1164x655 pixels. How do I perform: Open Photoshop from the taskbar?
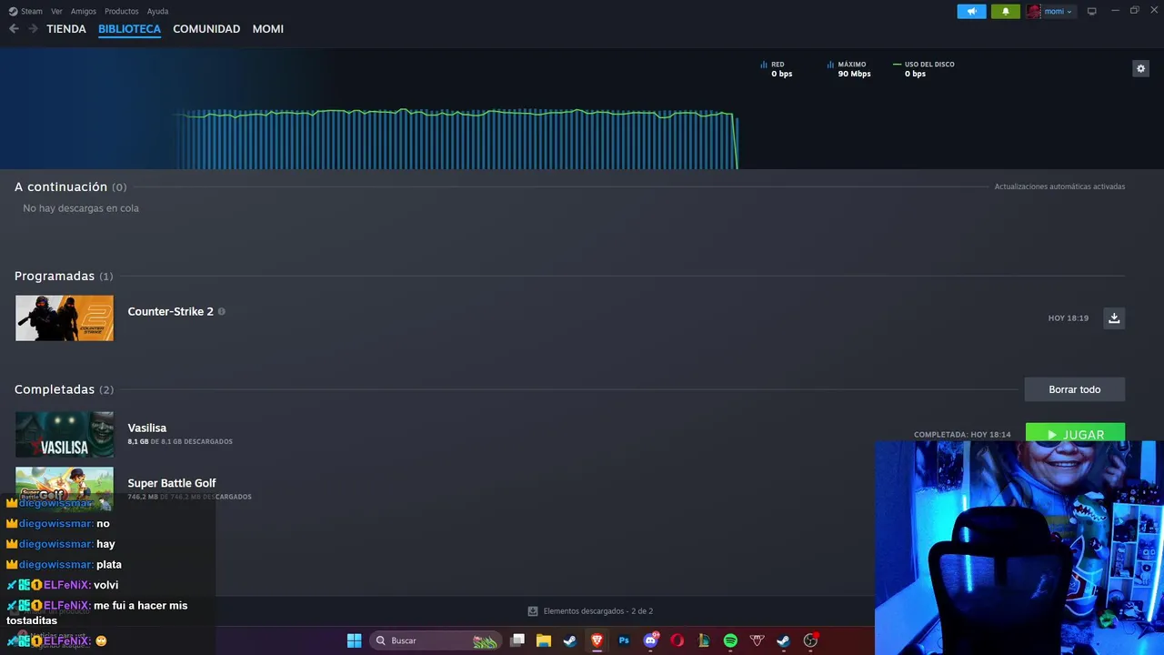click(624, 640)
